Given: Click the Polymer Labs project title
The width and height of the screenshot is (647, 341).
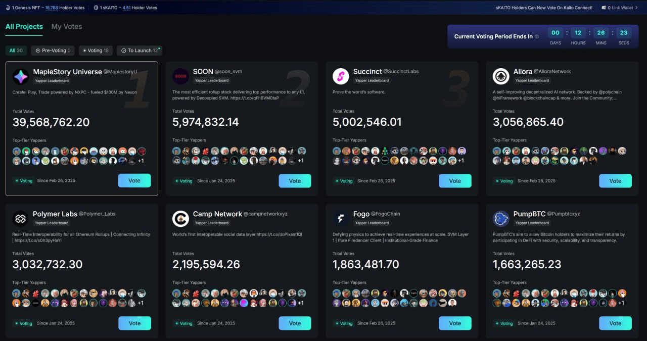Looking at the screenshot, I should coord(55,214).
